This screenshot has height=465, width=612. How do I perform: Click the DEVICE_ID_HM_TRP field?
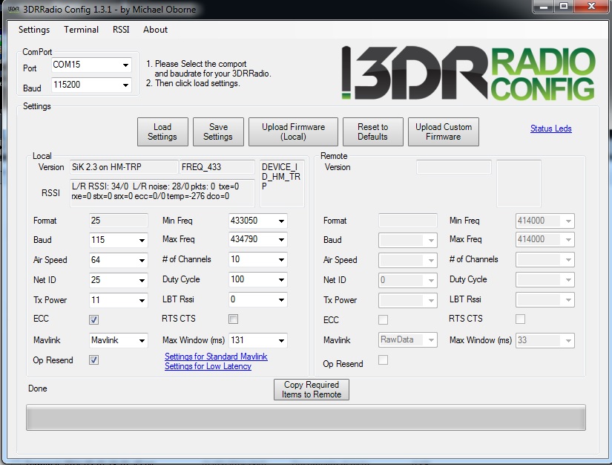pos(282,183)
